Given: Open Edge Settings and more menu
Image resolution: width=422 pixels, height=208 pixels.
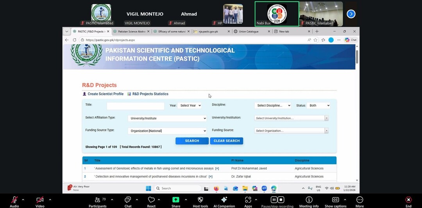Looking at the screenshot, I should coord(339,40).
